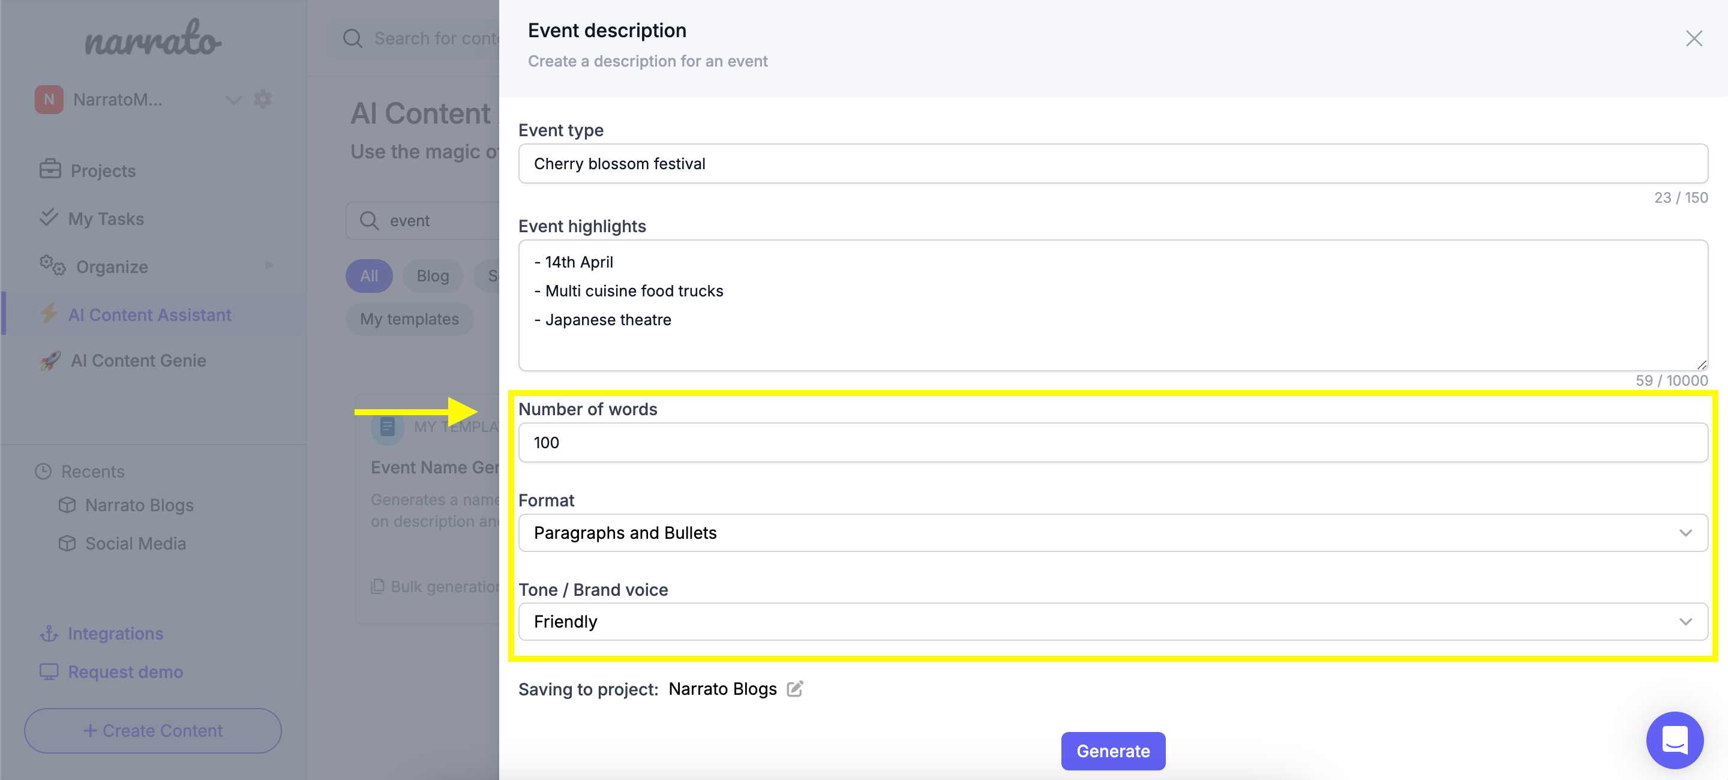Click the Integrations anchor icon
The width and height of the screenshot is (1728, 780).
(x=49, y=633)
